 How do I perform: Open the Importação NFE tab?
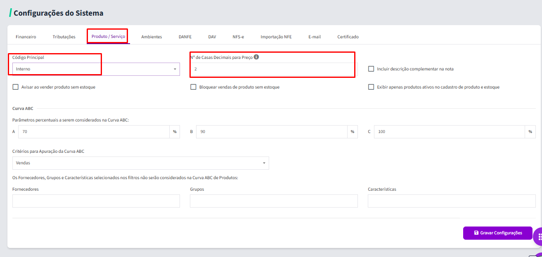(276, 37)
